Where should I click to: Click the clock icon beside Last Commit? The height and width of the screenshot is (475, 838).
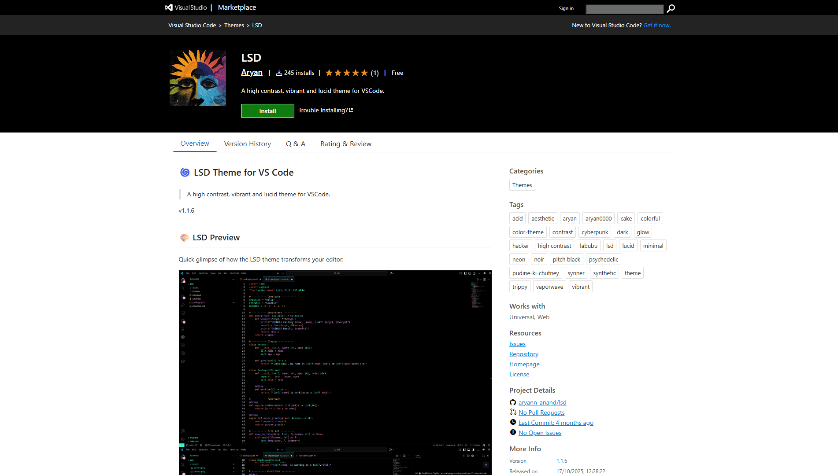(513, 422)
